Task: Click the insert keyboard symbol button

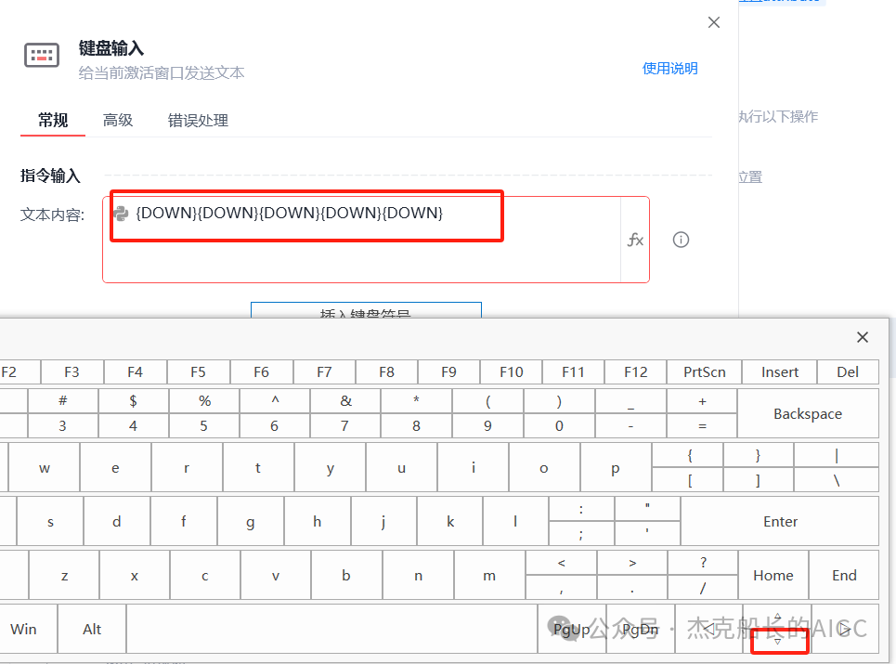Action: click(366, 310)
